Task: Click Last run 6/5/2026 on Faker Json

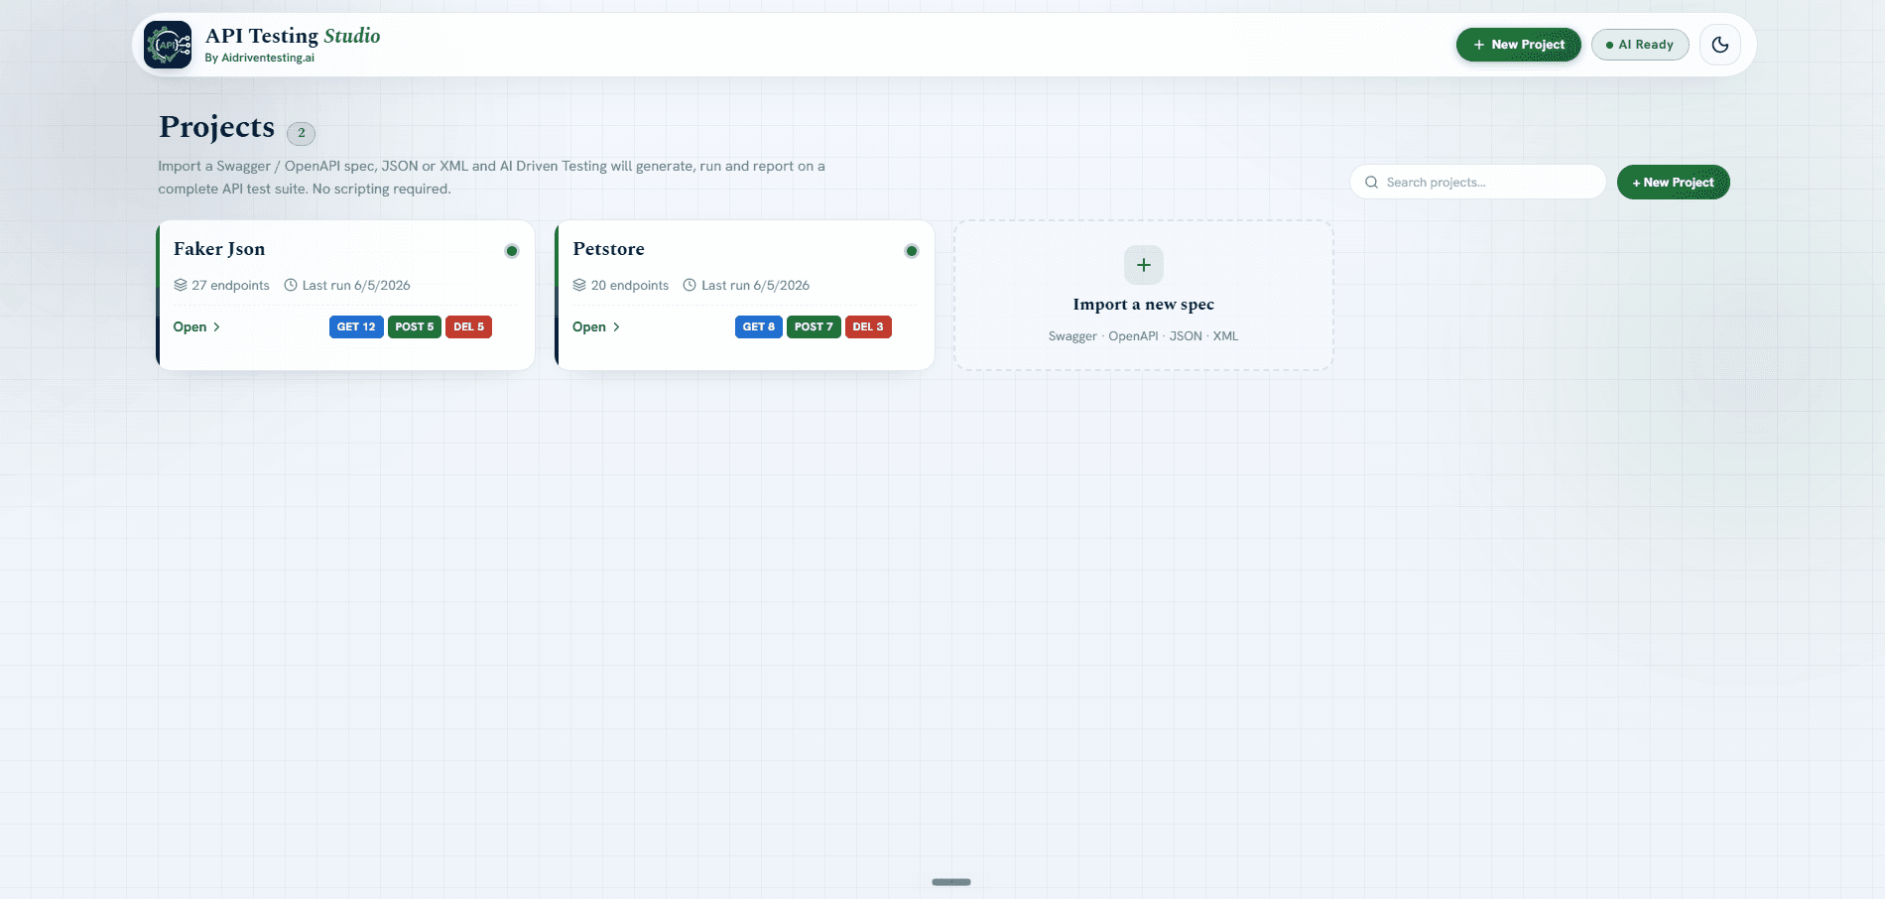Action: pyautogui.click(x=356, y=285)
